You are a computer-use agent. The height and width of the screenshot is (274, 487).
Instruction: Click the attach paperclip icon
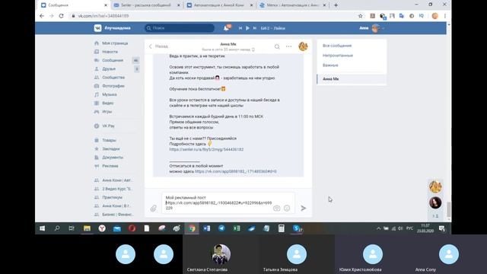pyautogui.click(x=154, y=209)
